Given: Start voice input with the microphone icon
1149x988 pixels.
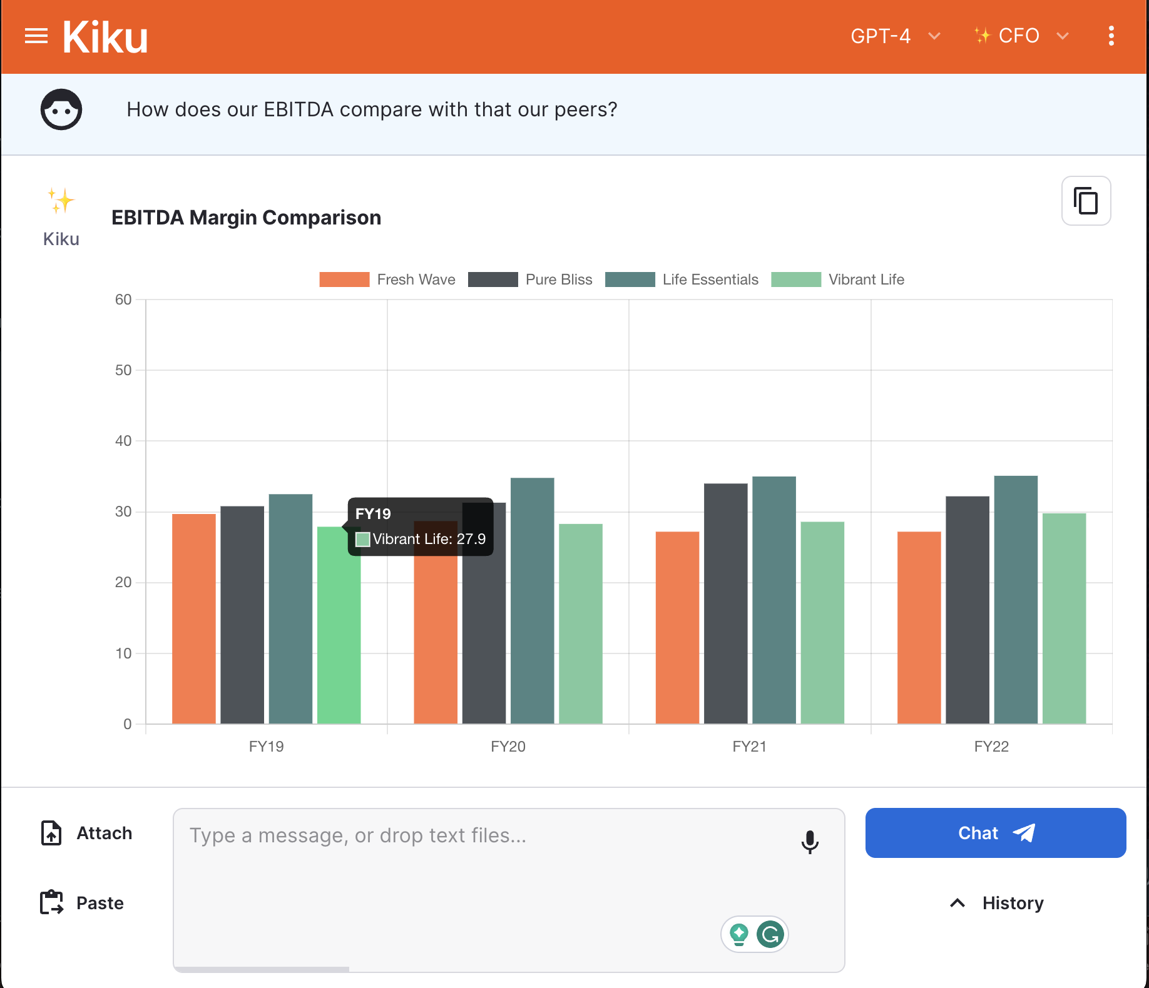Looking at the screenshot, I should tap(810, 842).
